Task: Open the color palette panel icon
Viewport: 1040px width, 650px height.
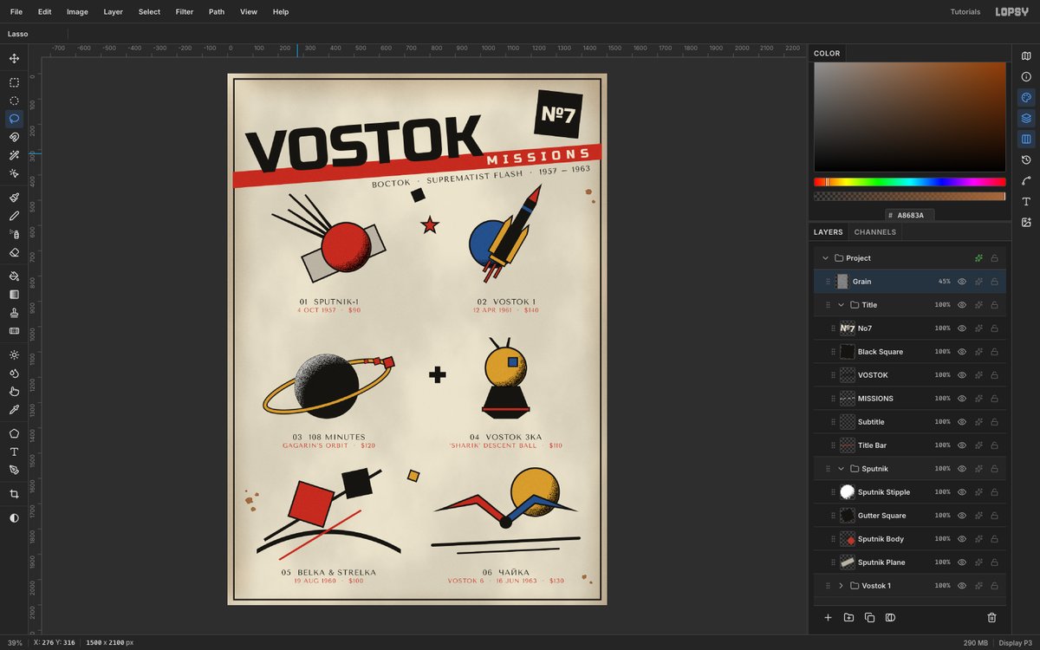Action: (x=1026, y=97)
